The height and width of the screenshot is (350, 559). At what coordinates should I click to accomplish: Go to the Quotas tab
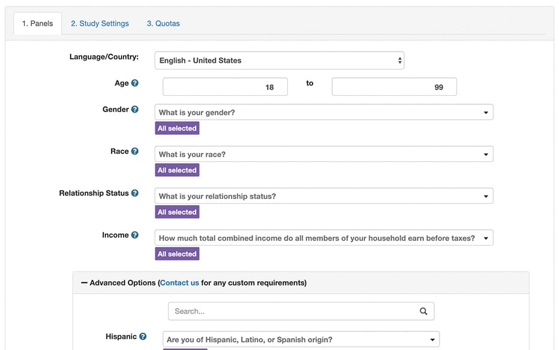point(163,24)
